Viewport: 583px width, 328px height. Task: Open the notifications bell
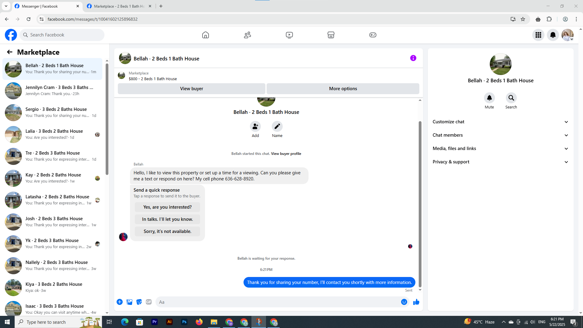(553, 35)
